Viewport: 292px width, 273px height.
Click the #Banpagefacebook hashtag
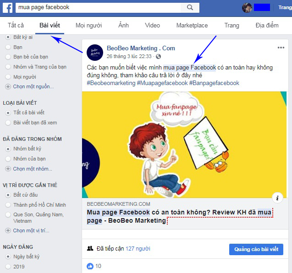tap(214, 83)
